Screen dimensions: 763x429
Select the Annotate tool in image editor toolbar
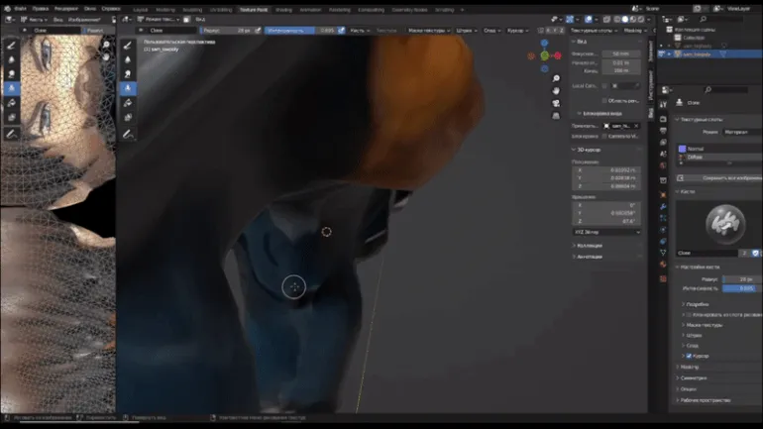[12, 133]
